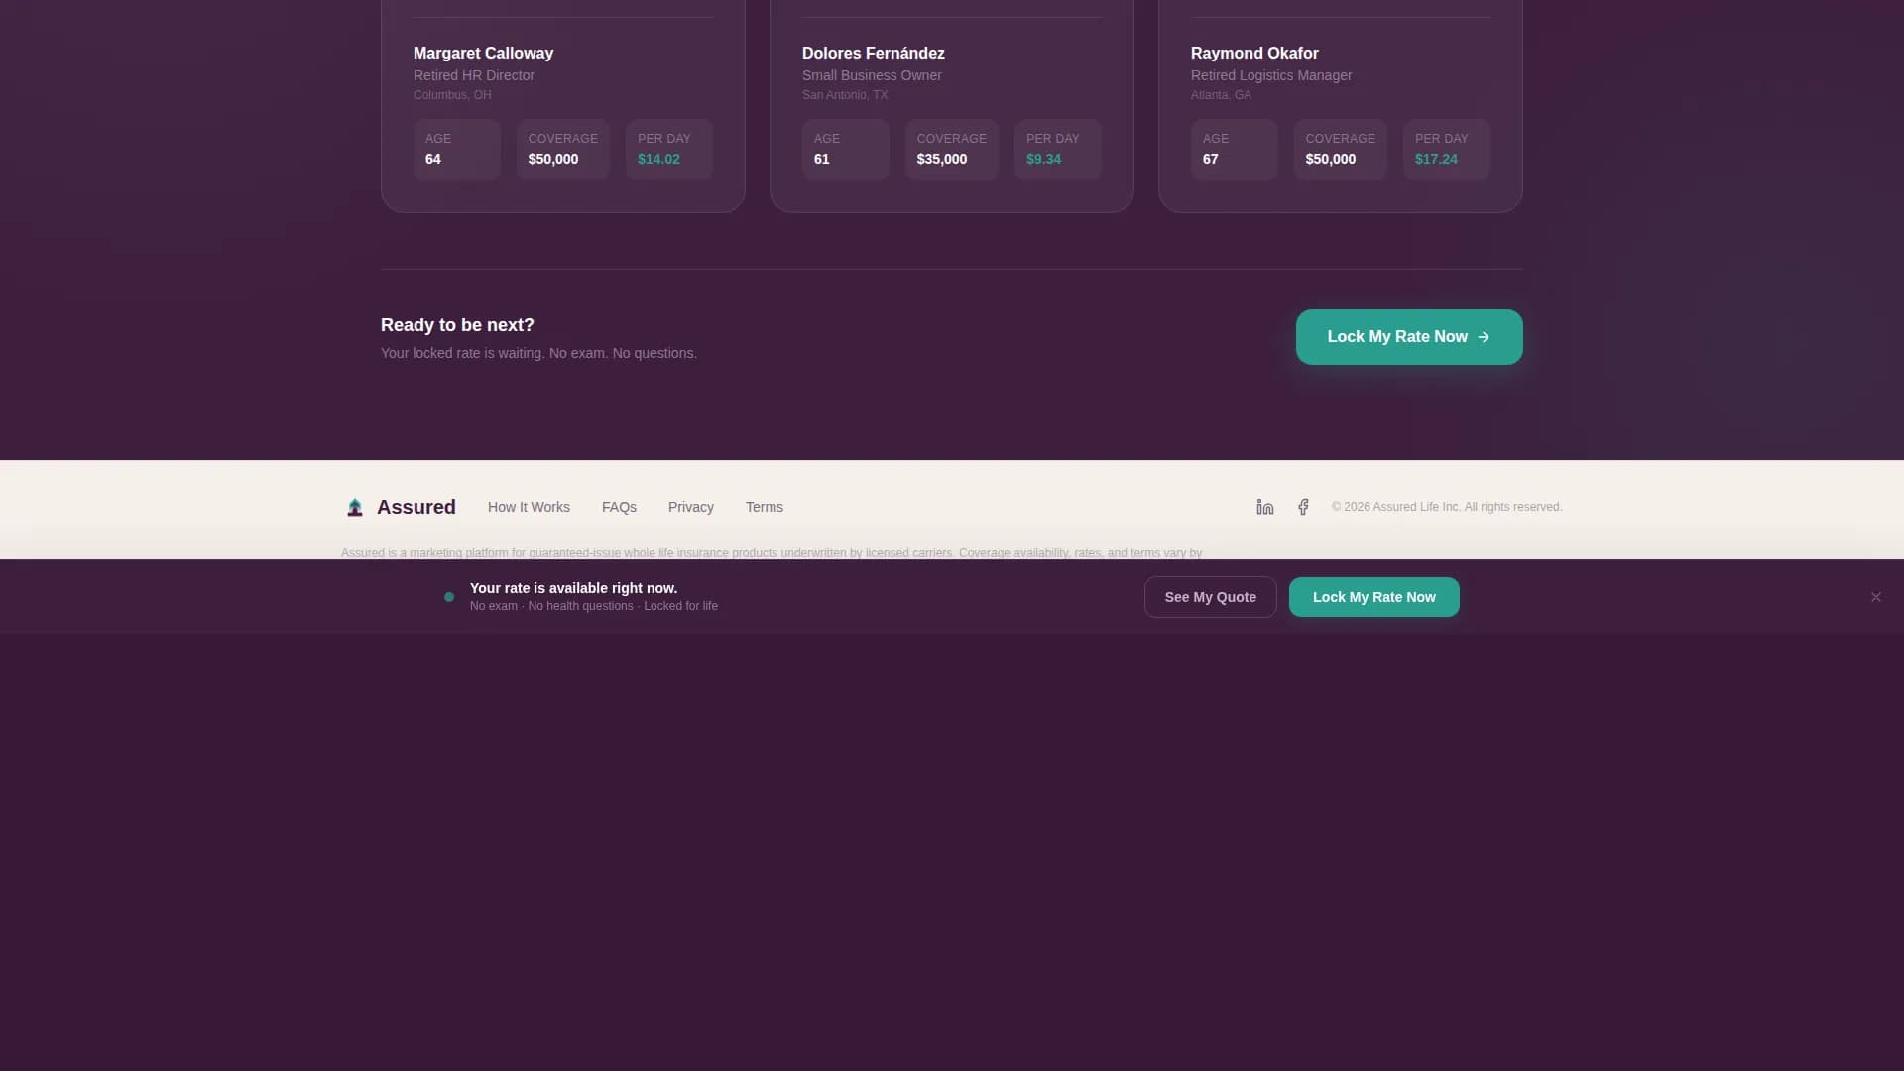Select Dolores Fernández's testimonial card

[951, 99]
